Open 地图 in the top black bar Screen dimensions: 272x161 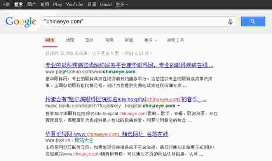(x=45, y=4)
